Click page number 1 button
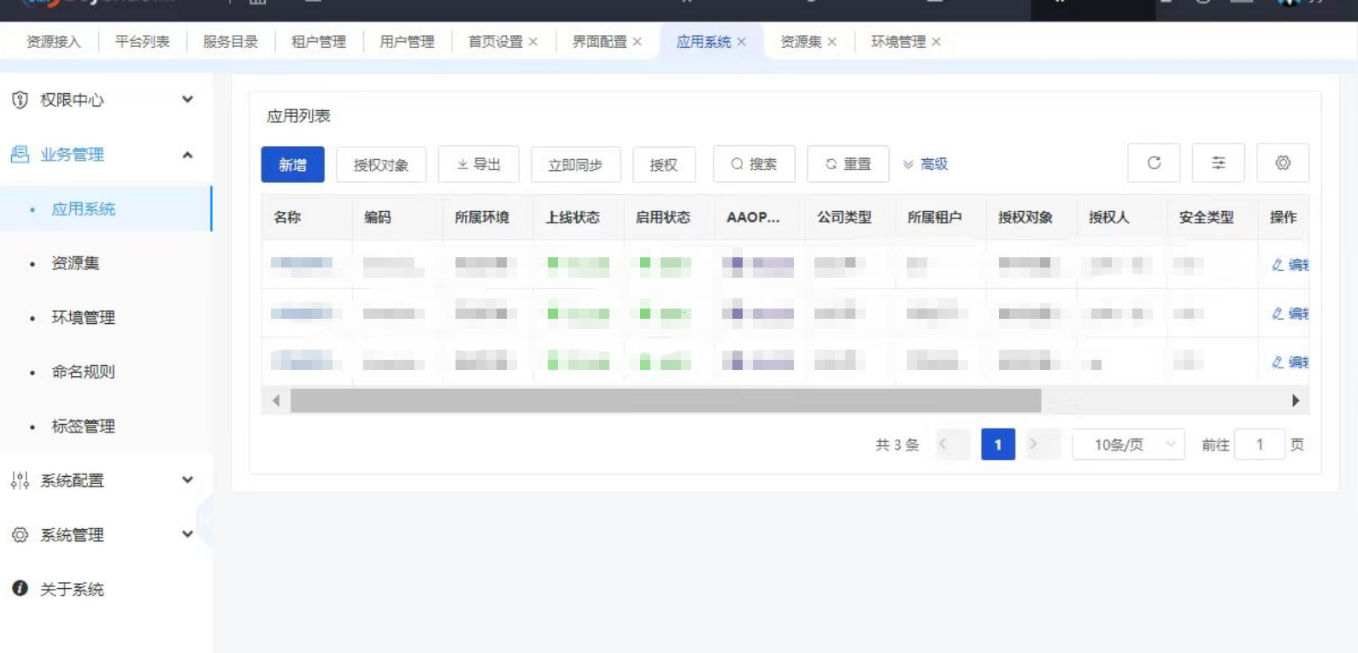This screenshot has height=653, width=1358. point(998,444)
